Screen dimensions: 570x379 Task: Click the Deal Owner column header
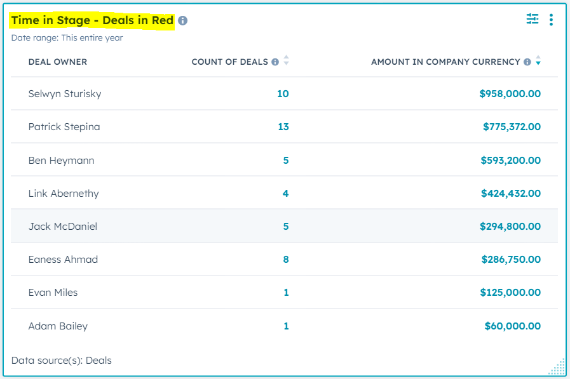[x=58, y=62]
